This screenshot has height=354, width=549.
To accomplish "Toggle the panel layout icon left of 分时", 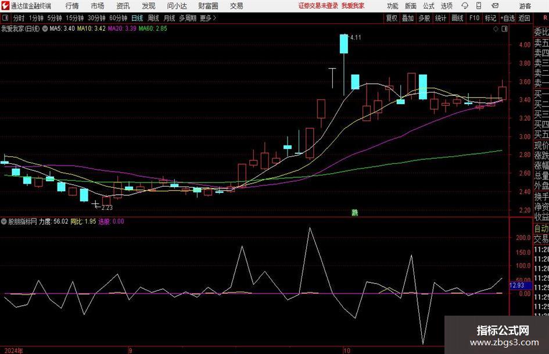I will click(5, 18).
